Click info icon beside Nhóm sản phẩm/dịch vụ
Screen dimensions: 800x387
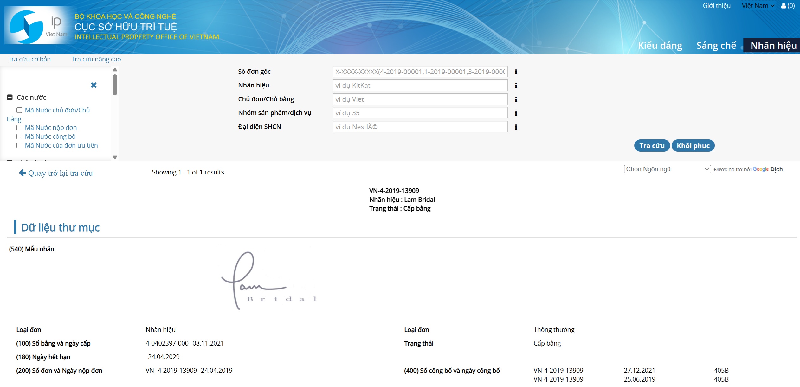pos(516,113)
